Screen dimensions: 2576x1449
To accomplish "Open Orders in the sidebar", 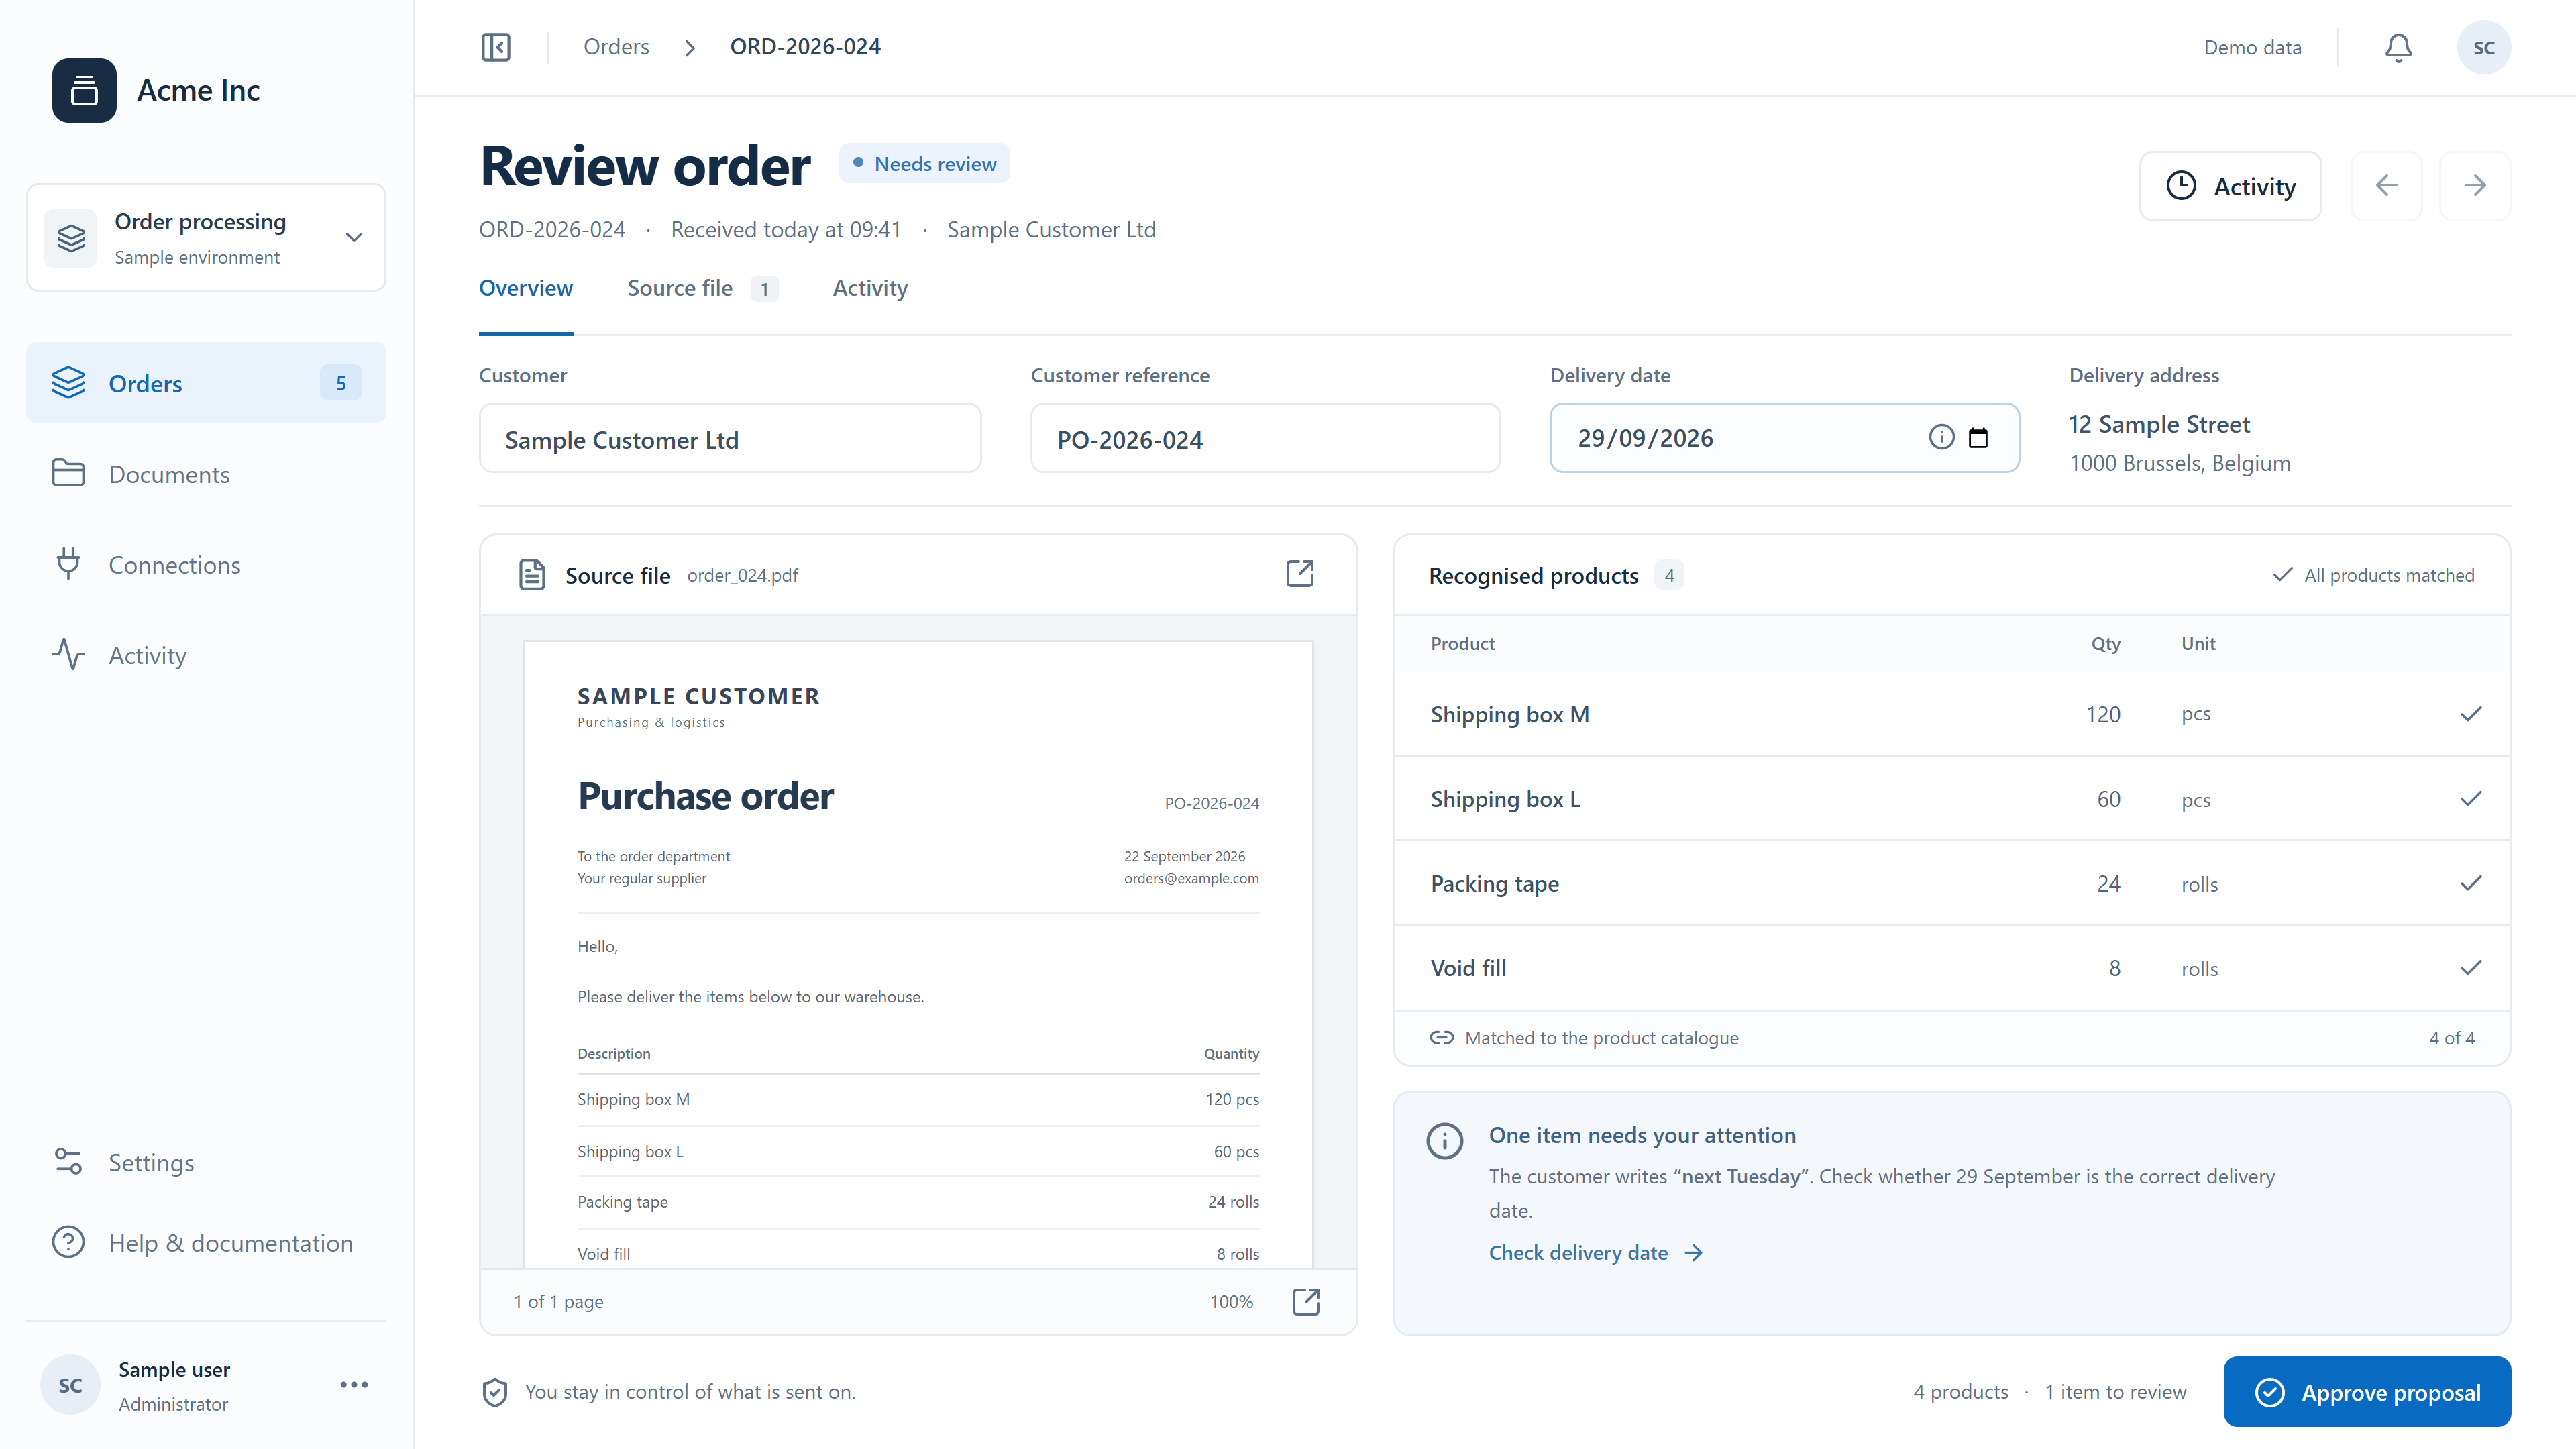I will click(206, 383).
